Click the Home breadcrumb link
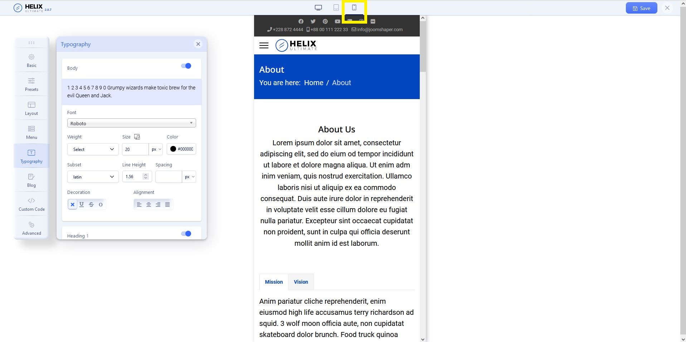The height and width of the screenshot is (342, 686). (313, 83)
